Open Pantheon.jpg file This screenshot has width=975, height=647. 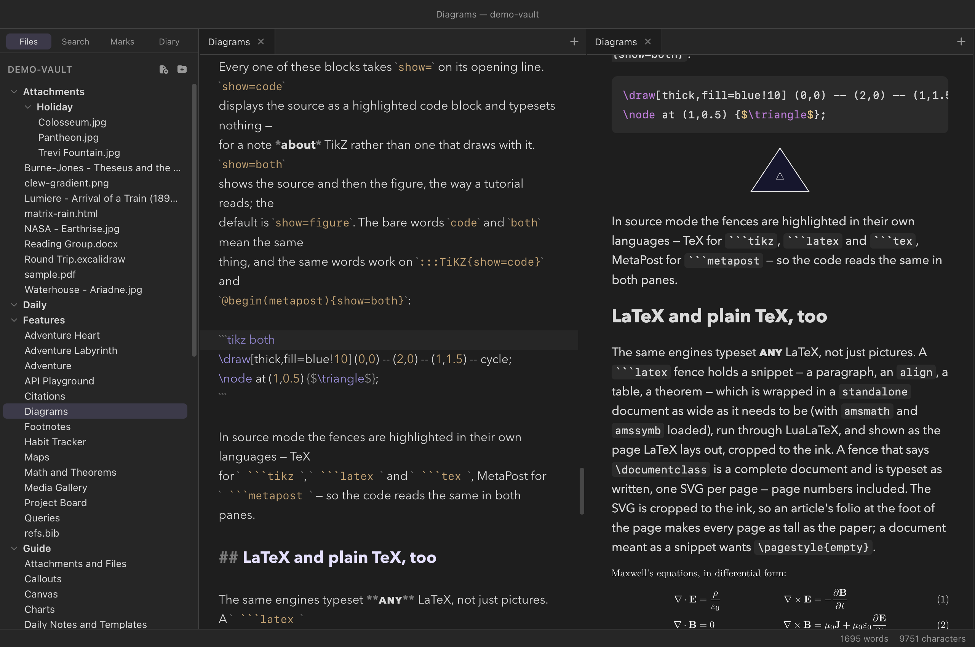[69, 137]
